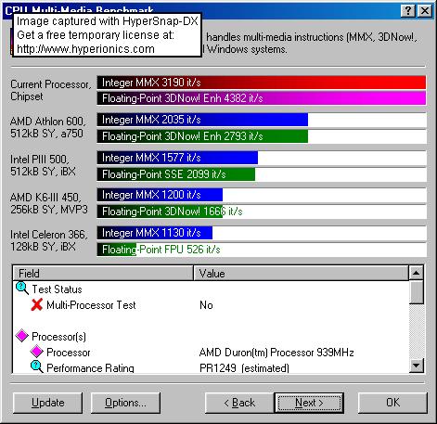Click 'AMD Athlon 600, 512kB SY, a750' label
Image resolution: width=437 pixels, height=424 pixels.
click(x=47, y=127)
